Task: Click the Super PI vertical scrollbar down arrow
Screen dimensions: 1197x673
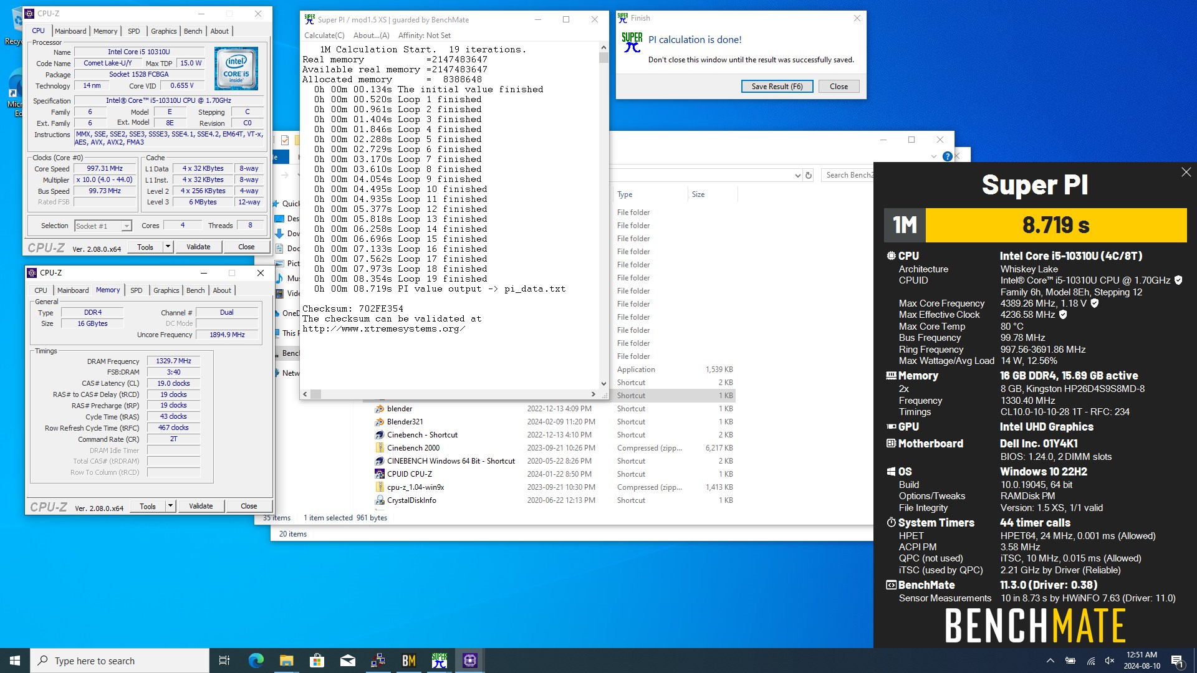Action: 603,384
